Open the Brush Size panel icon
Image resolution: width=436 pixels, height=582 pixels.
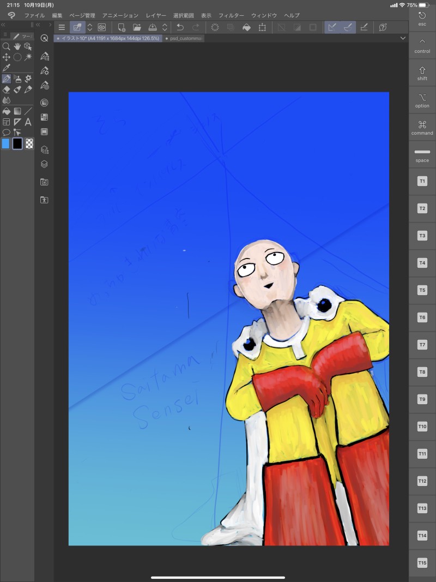click(45, 86)
